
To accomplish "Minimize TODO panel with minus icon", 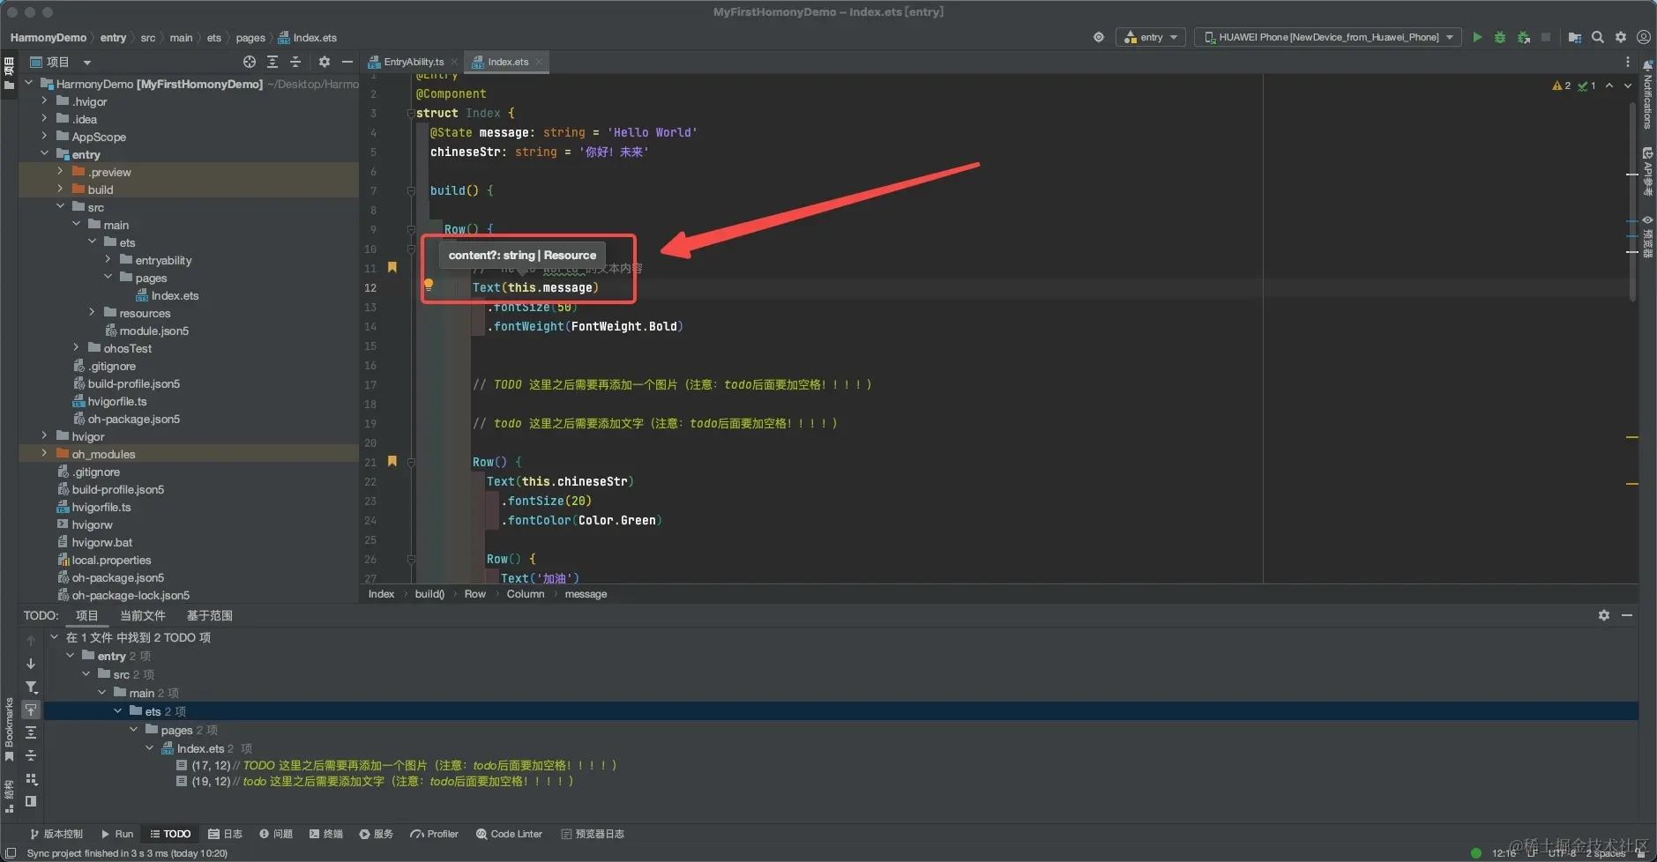I will (1627, 615).
